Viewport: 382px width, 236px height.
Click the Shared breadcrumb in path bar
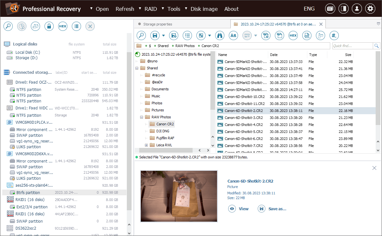pos(163,46)
